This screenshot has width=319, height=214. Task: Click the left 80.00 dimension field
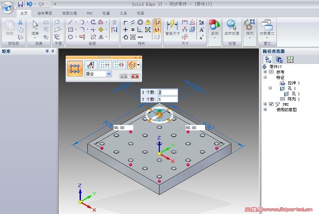click(123, 128)
